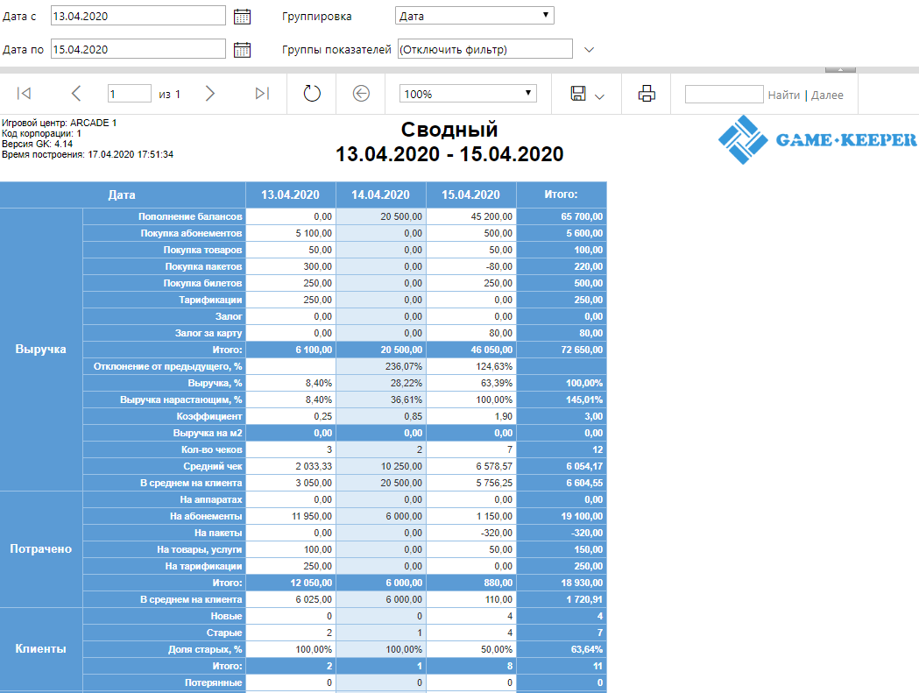Go back to parent report
The height and width of the screenshot is (693, 919).
(361, 93)
